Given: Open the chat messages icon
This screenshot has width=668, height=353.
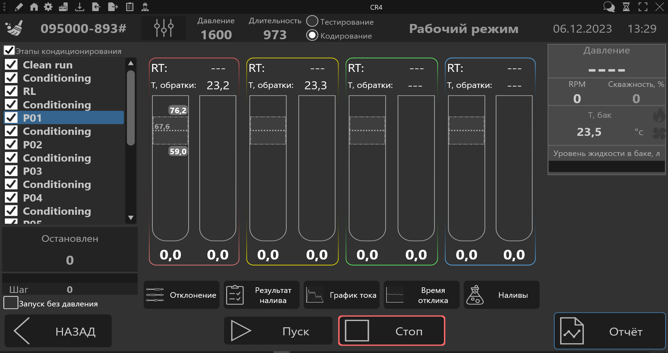Looking at the screenshot, I should tap(609, 7).
